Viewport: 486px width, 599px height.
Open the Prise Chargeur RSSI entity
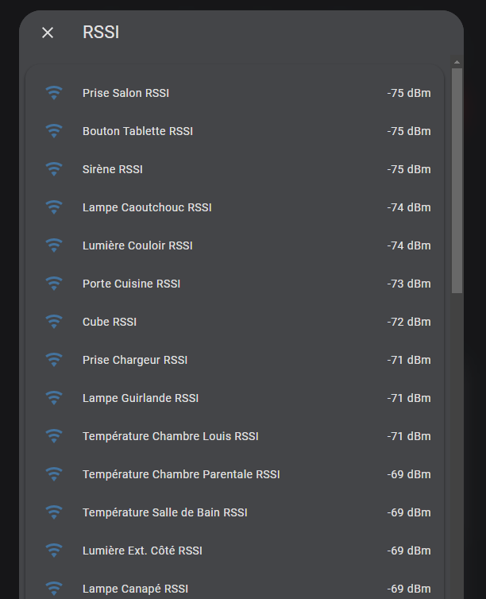[235, 360]
